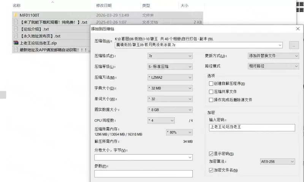The width and height of the screenshot is (304, 182).
Task: Toggle 压缩共享文件 checkbox
Action: (x=211, y=92)
